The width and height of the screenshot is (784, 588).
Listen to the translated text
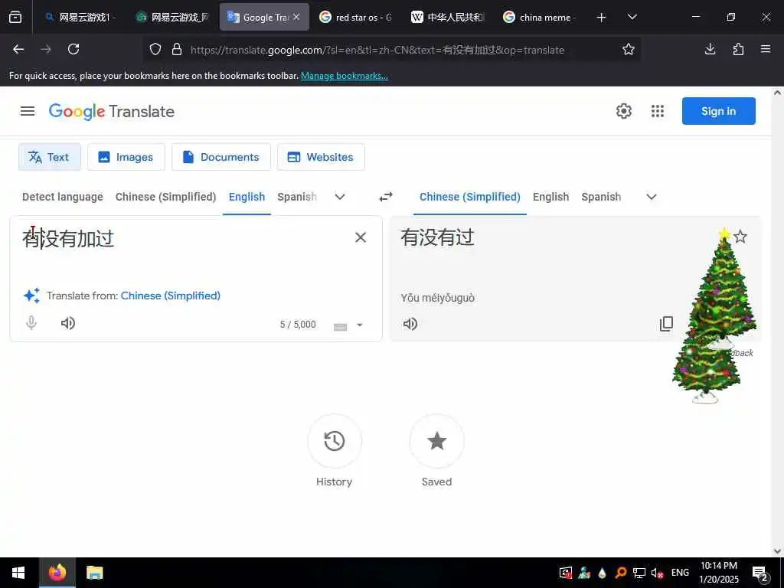pyautogui.click(x=410, y=324)
